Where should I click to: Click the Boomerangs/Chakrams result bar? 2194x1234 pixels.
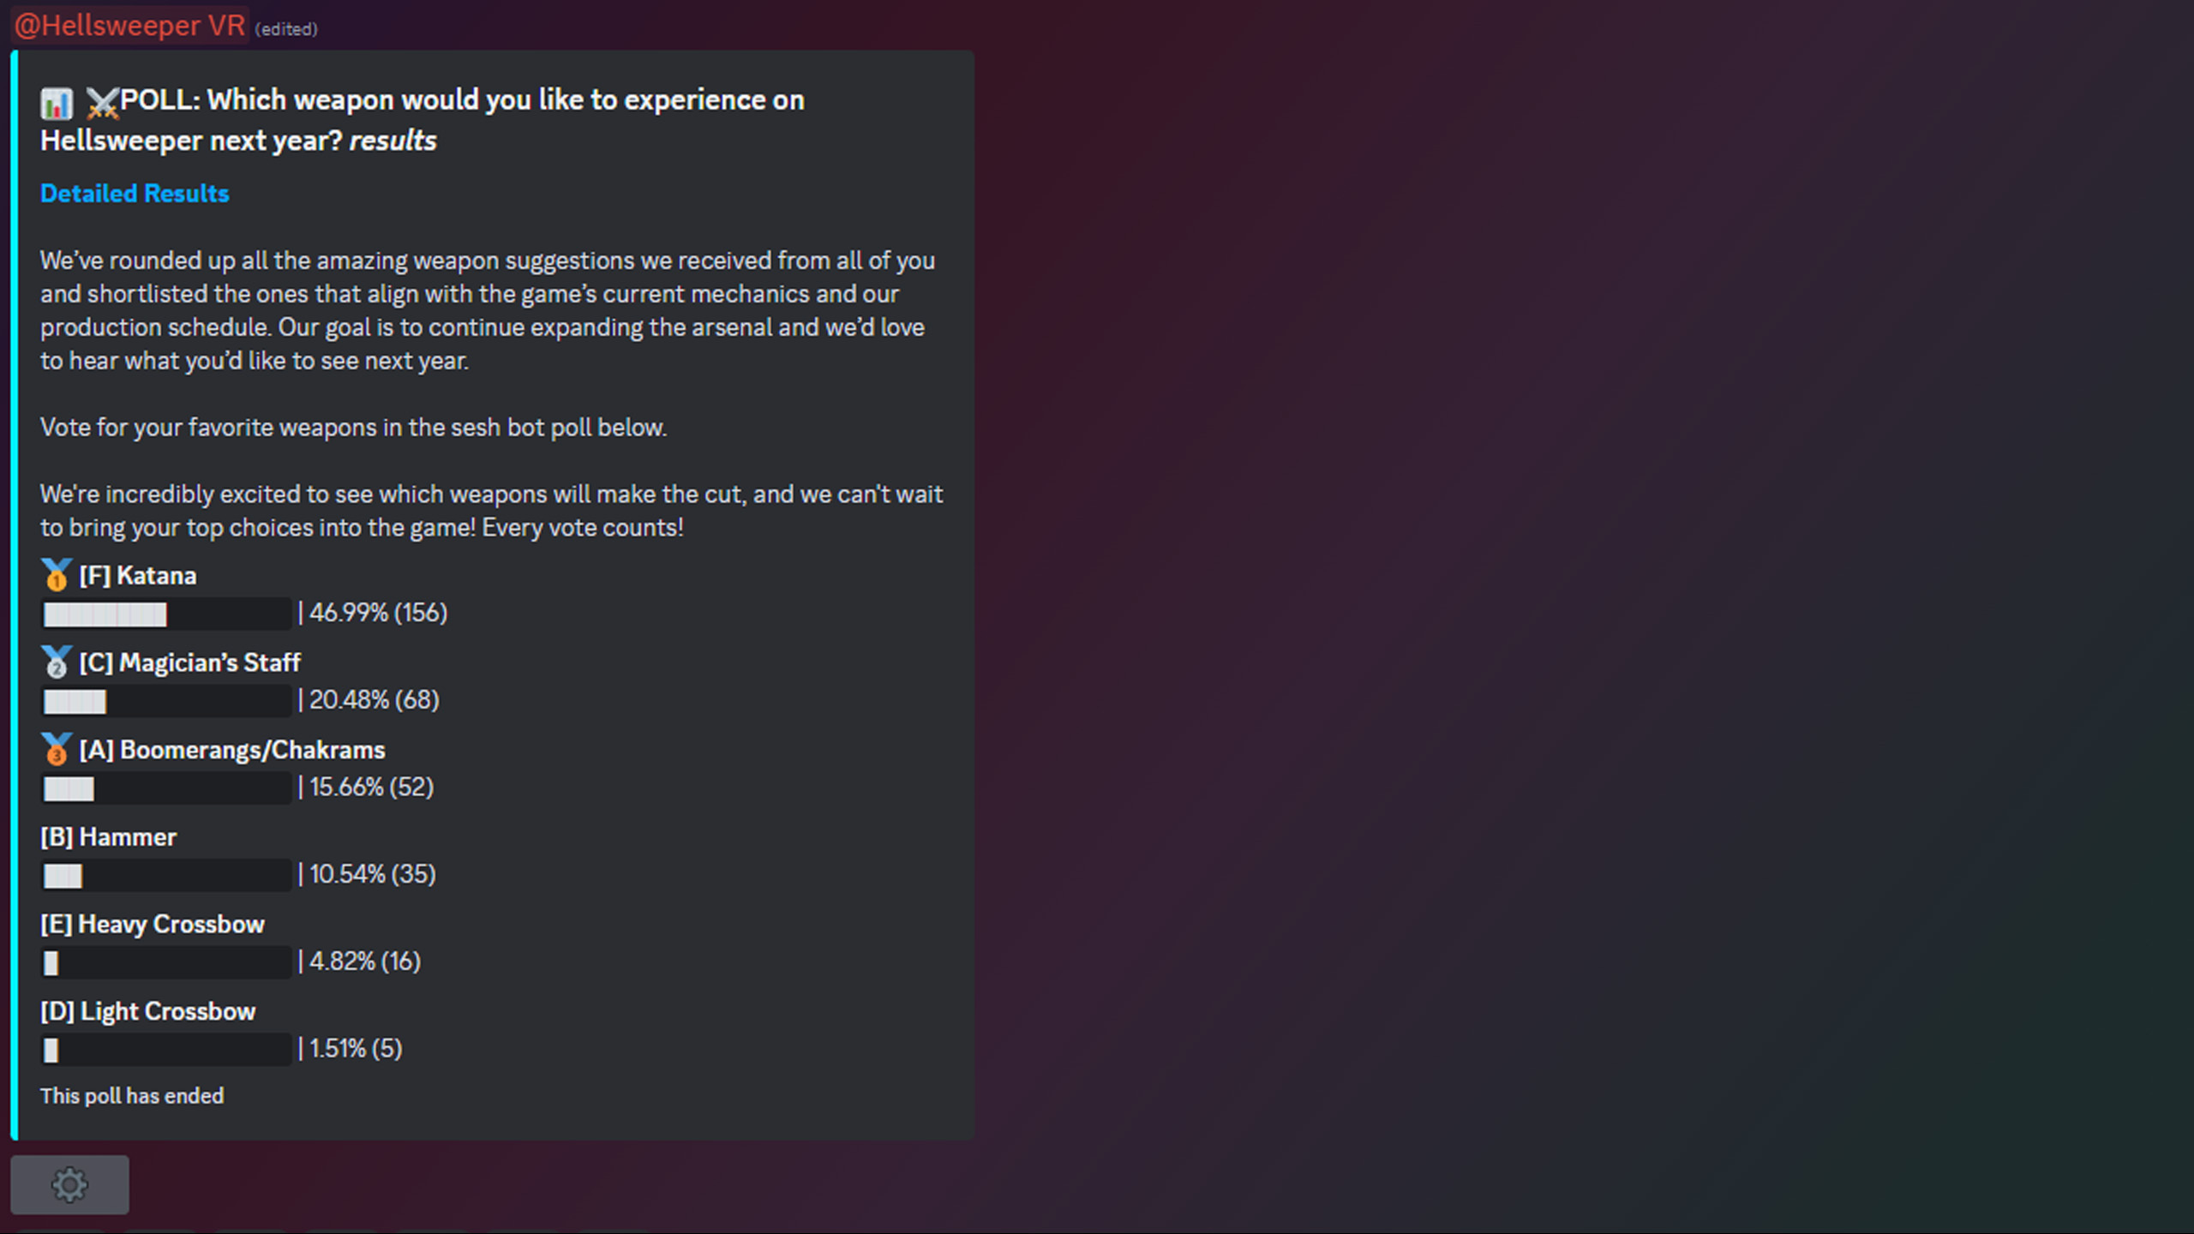pos(167,788)
